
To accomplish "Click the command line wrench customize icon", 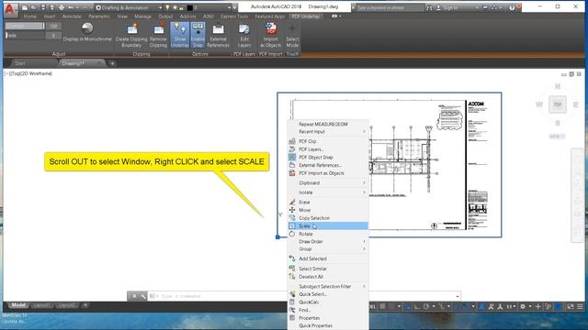I will click(143, 296).
